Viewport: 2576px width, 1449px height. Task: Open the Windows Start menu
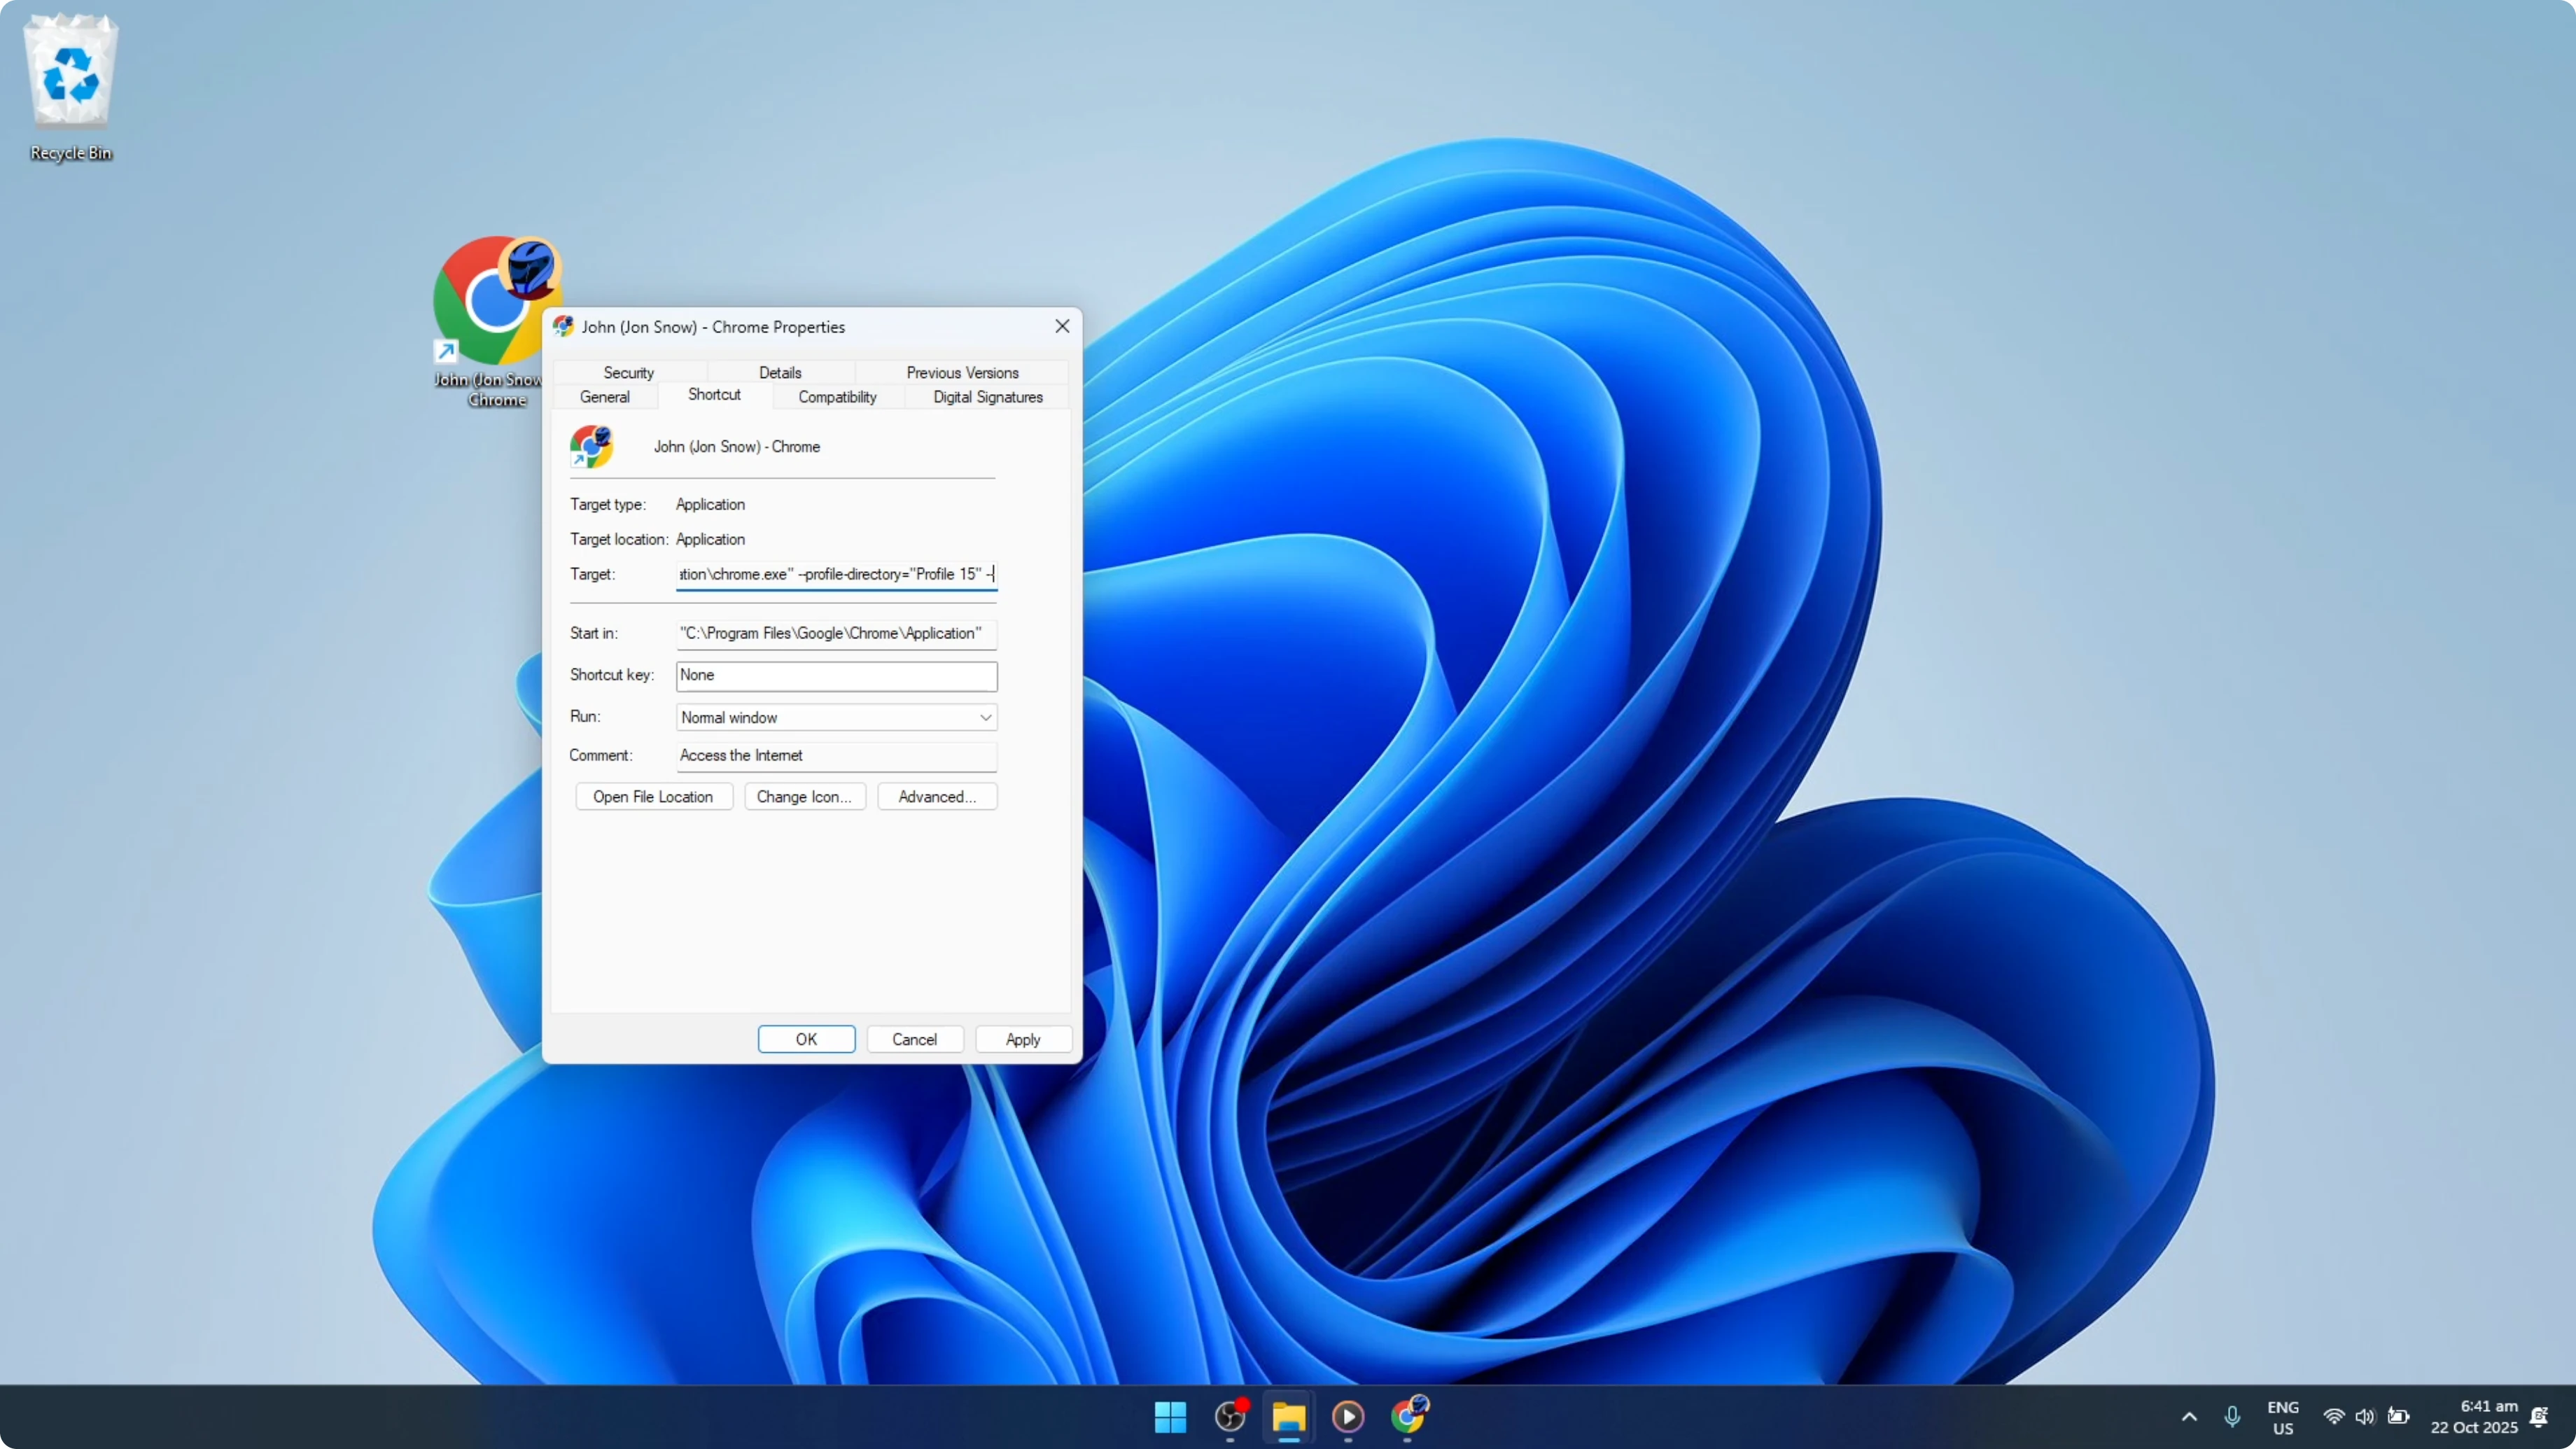1170,1416
